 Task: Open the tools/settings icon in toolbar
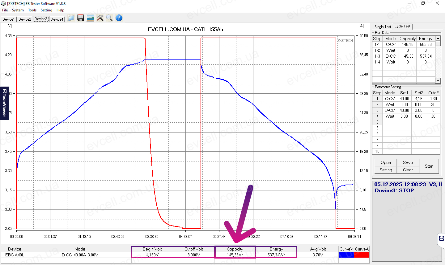pyautogui.click(x=100, y=18)
